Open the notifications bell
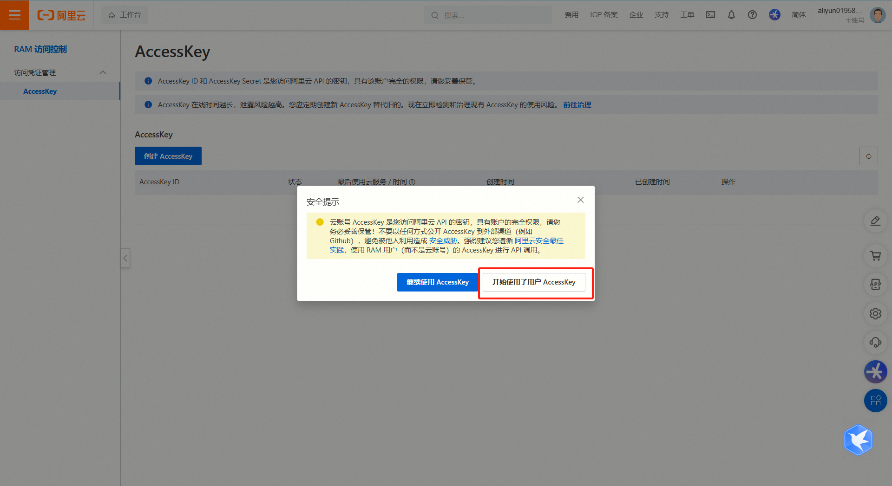Screen dimensions: 892x486 point(731,15)
